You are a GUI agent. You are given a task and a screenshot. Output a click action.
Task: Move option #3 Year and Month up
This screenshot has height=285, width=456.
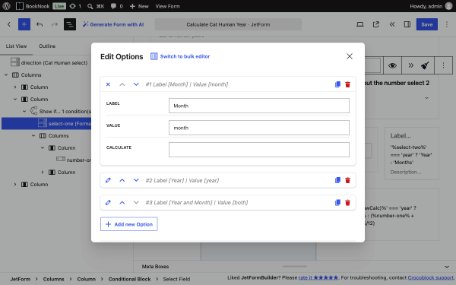122,202
